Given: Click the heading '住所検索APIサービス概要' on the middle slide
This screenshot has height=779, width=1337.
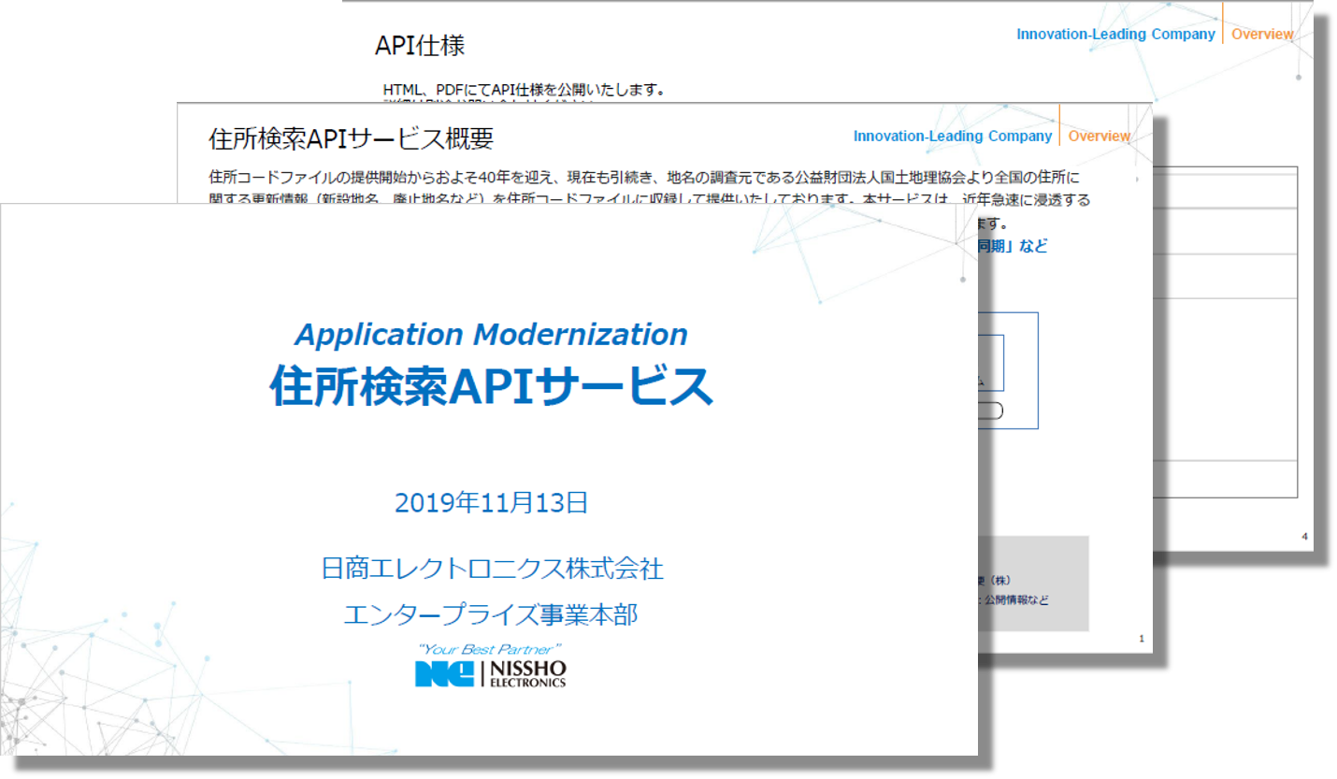Looking at the screenshot, I should [x=352, y=138].
